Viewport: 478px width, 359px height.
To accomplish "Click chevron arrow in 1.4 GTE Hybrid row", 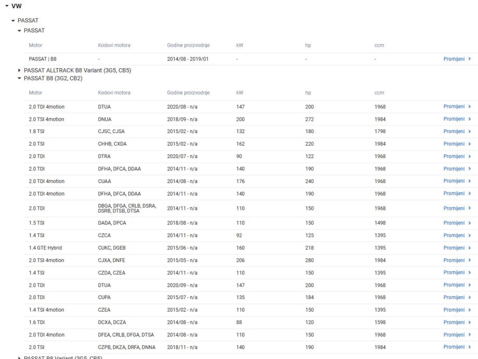I will (470, 248).
